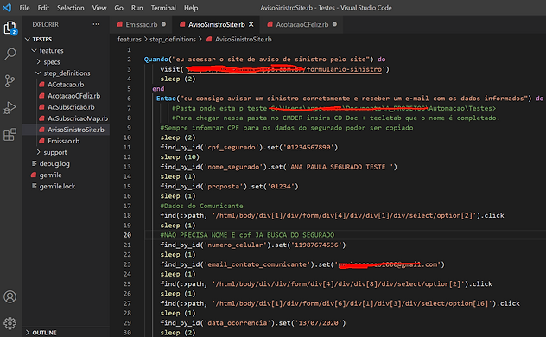The image size is (546, 337).
Task: Open gemfile in the explorer
Action: (x=50, y=175)
